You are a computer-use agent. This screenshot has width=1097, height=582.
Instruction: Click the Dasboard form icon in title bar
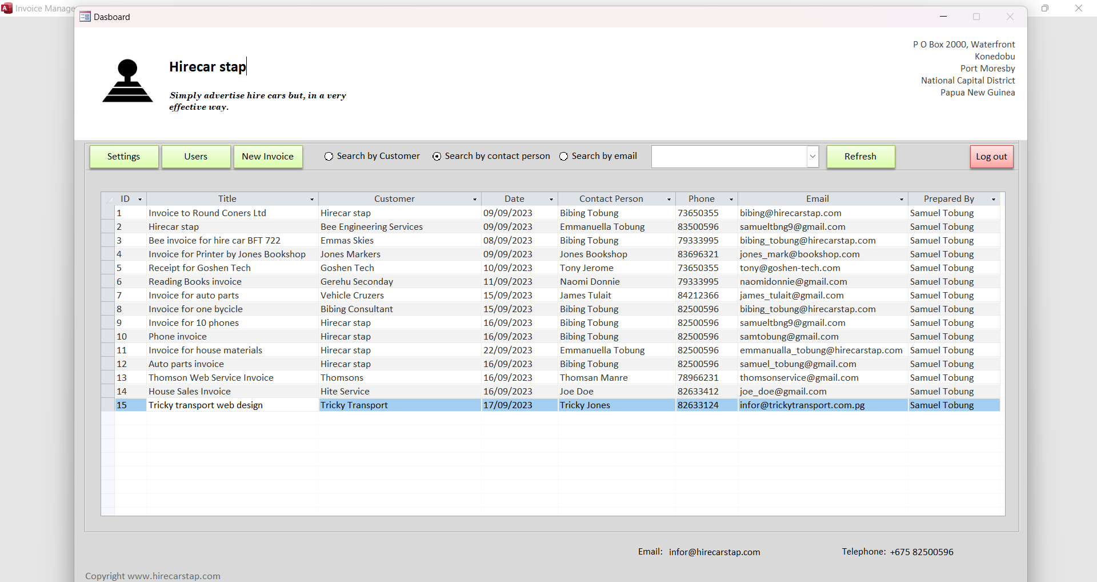click(x=85, y=17)
